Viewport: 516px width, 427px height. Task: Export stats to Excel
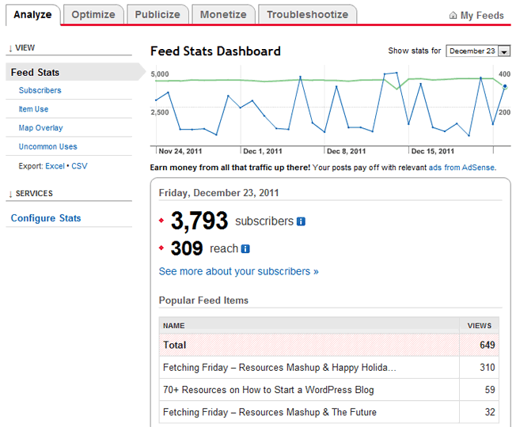click(x=55, y=166)
